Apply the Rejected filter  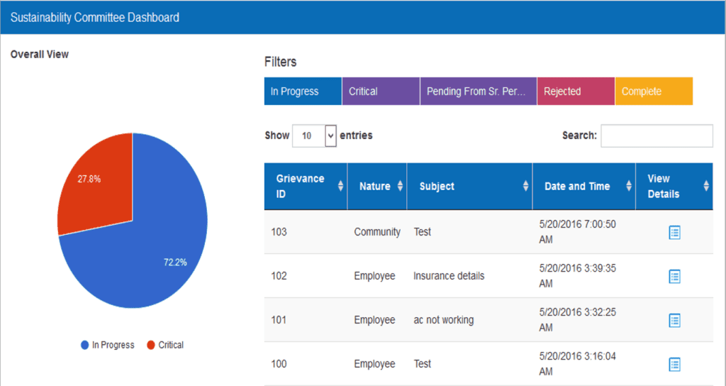click(x=575, y=92)
